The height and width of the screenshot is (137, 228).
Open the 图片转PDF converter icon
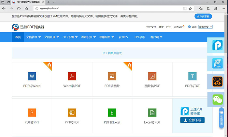click(x=152, y=76)
